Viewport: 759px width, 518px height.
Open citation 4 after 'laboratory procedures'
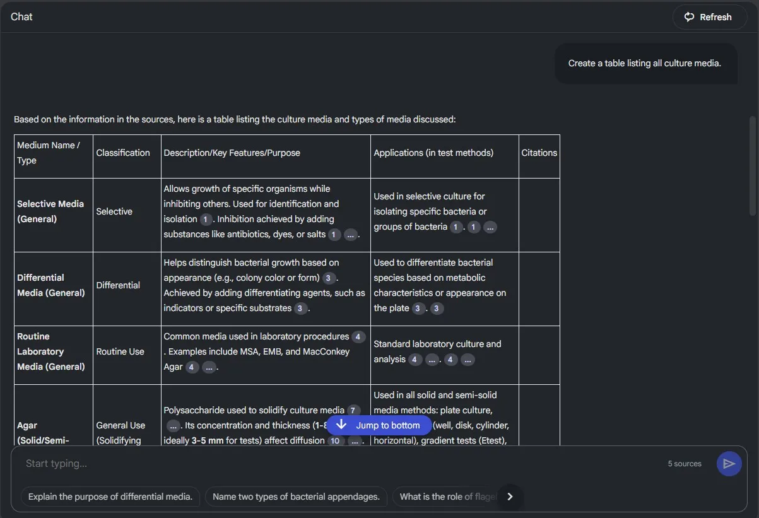[358, 337]
